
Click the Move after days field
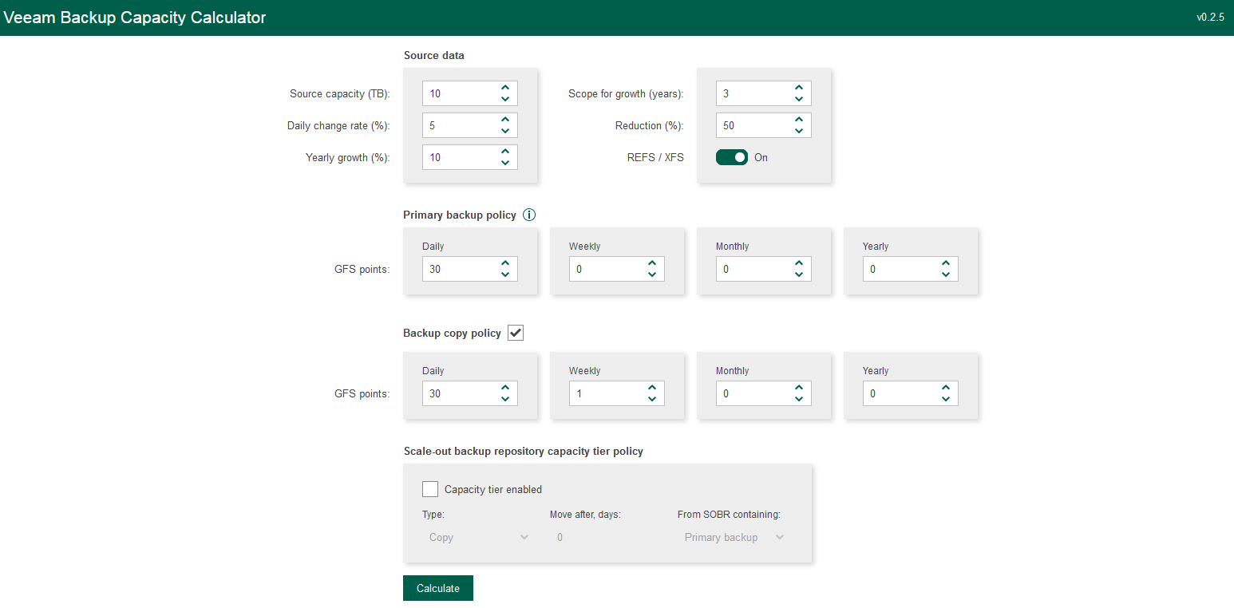[606, 537]
